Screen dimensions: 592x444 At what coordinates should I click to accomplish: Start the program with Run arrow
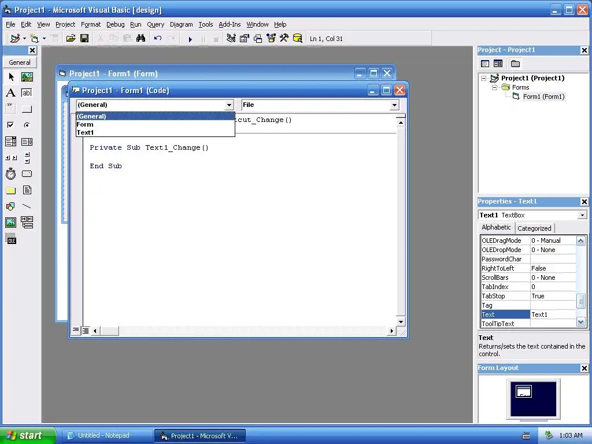coord(190,39)
